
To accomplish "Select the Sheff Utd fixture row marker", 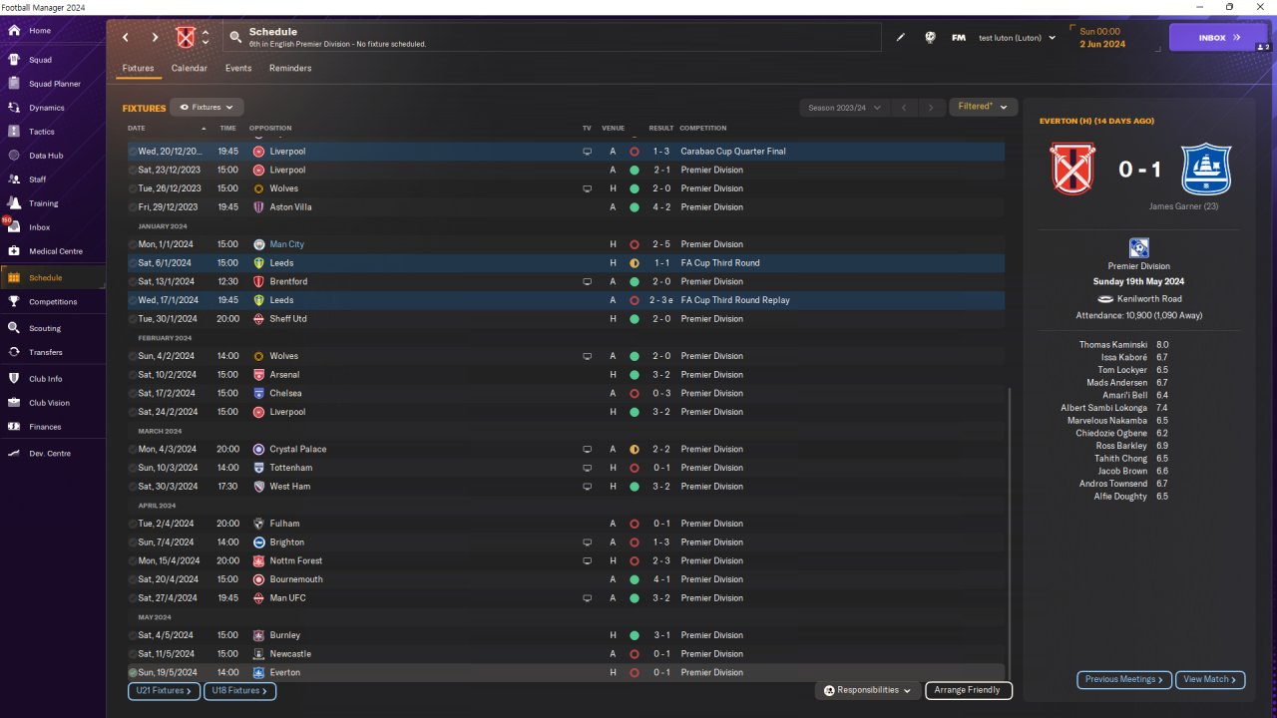I will [133, 319].
